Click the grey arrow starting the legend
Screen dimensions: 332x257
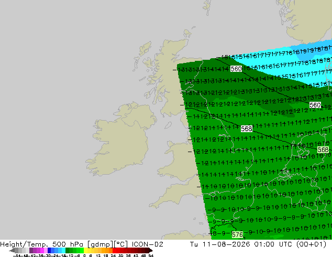point(12,250)
